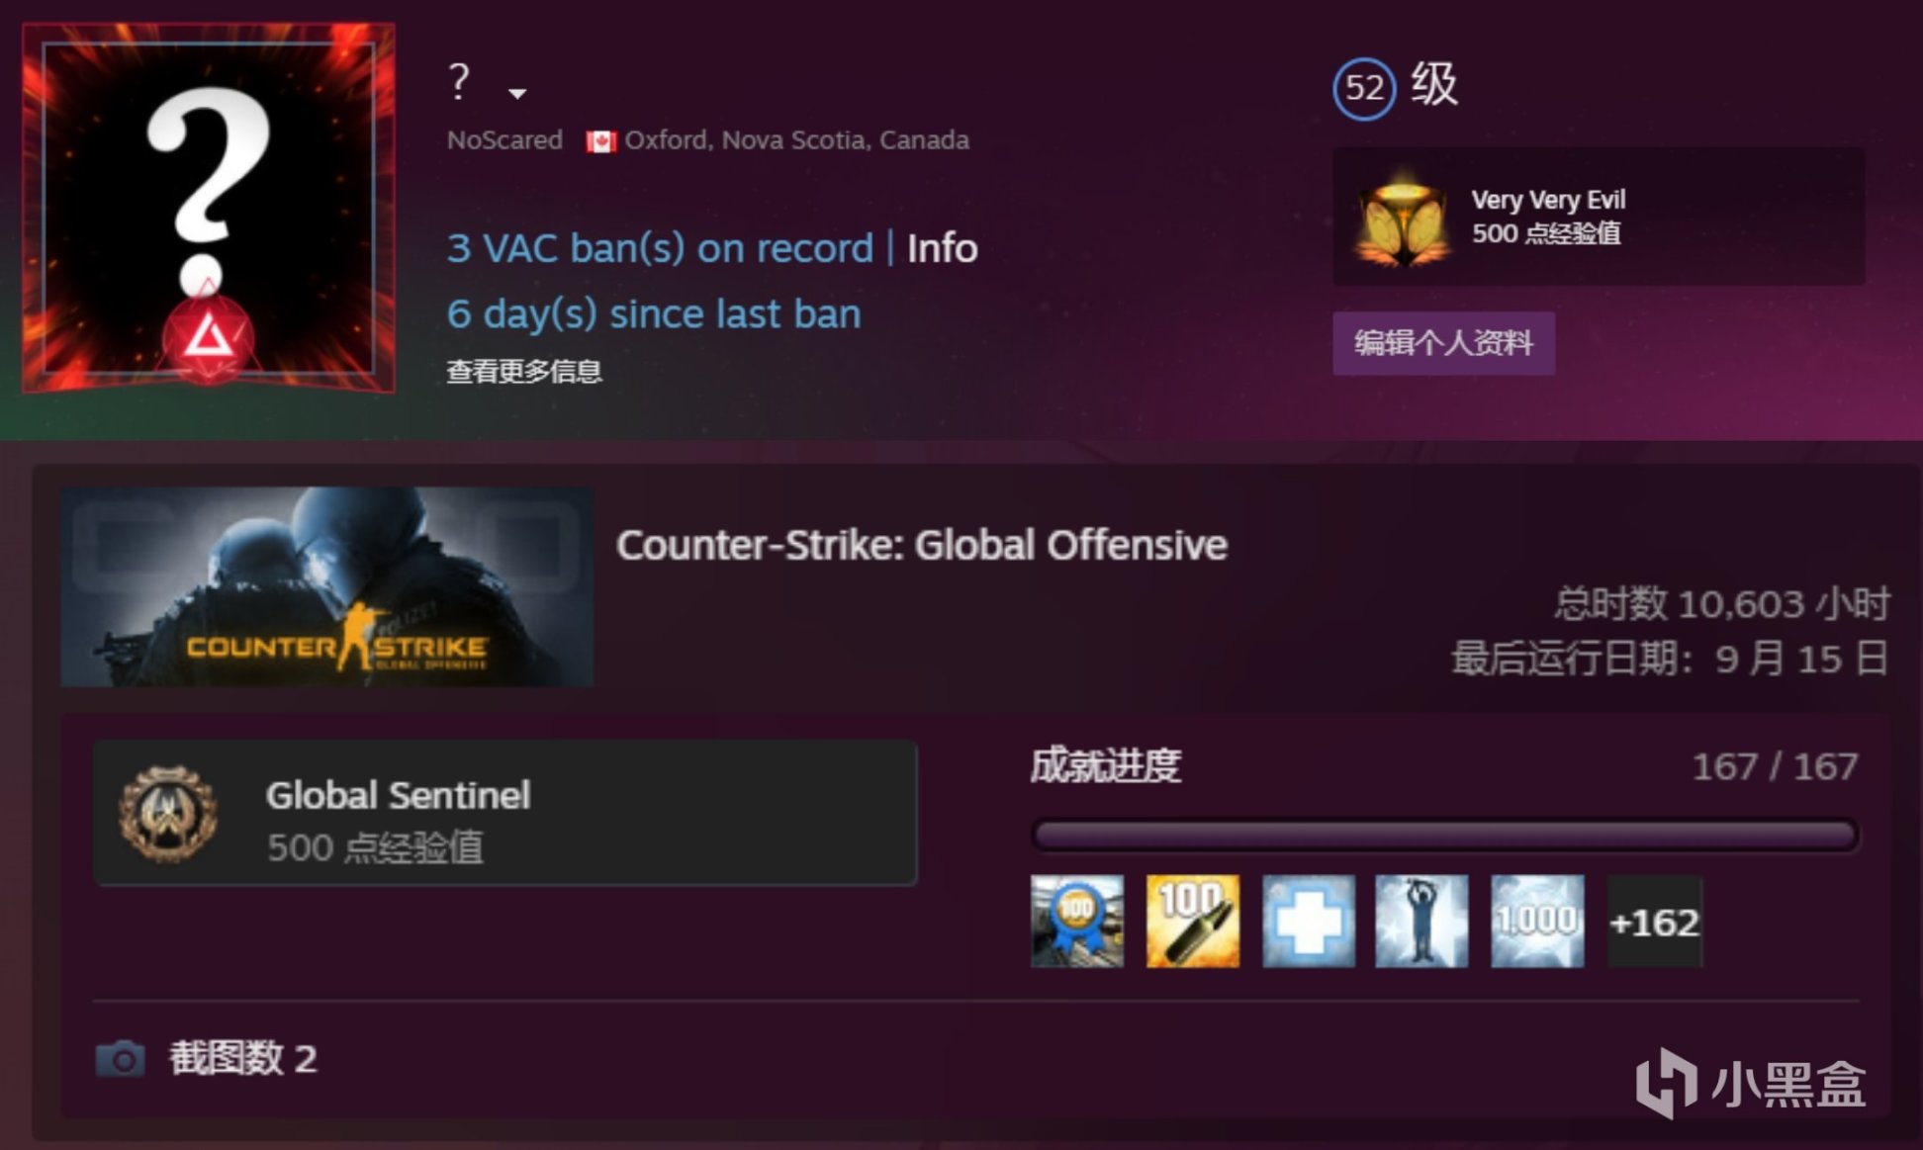
Task: Select the blue ribbon 100 achievement icon
Action: point(1077,922)
